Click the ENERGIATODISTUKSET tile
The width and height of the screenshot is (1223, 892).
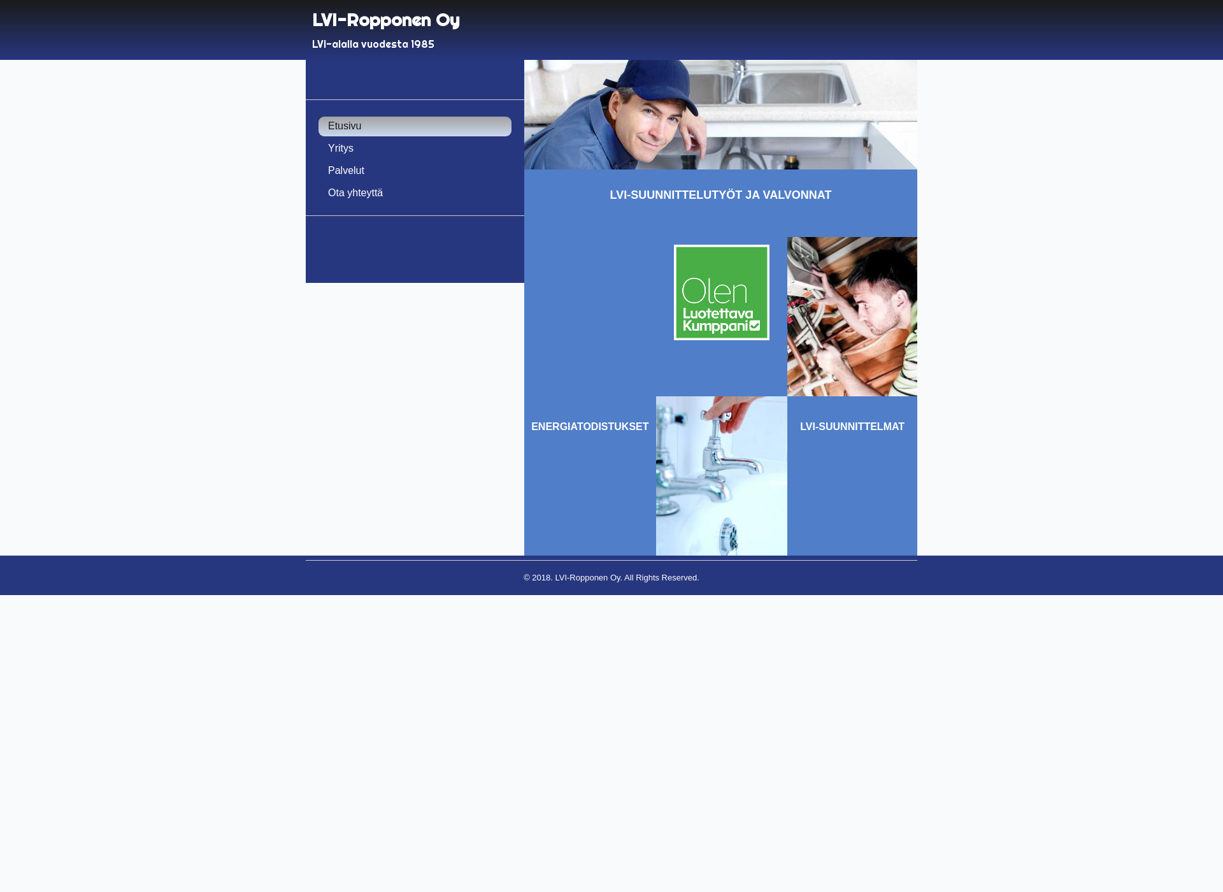point(590,427)
